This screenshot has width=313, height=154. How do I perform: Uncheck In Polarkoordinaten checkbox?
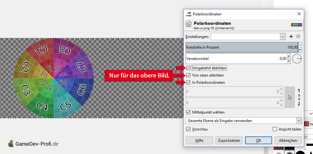point(188,82)
